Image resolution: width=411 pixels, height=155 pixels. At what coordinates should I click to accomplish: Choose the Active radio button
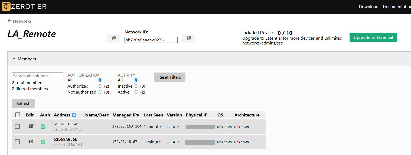pyautogui.click(x=136, y=92)
